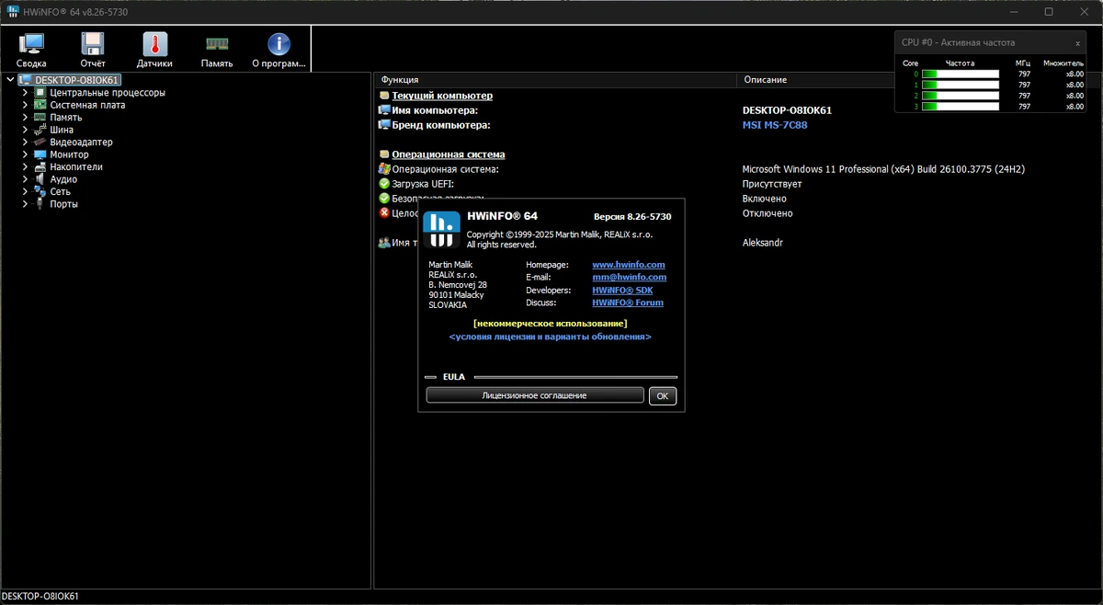Expand the Монитор tree node
The image size is (1103, 605).
(26, 154)
